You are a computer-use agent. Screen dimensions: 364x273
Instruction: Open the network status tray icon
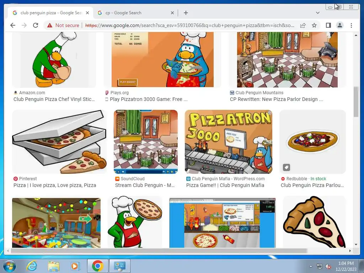(x=320, y=267)
